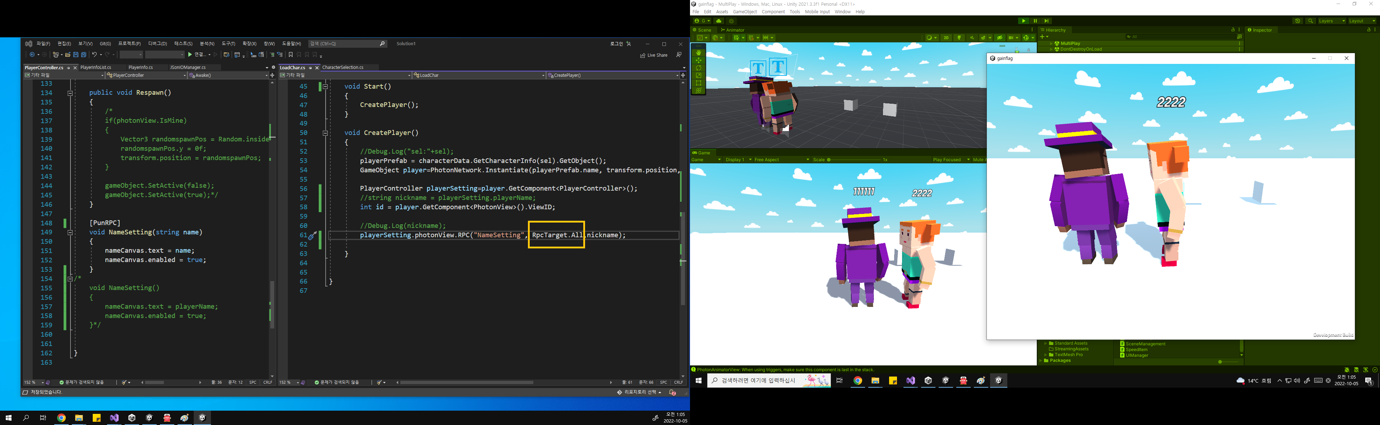
Task: Select the Rotate tool in Scene view
Action: click(x=698, y=68)
